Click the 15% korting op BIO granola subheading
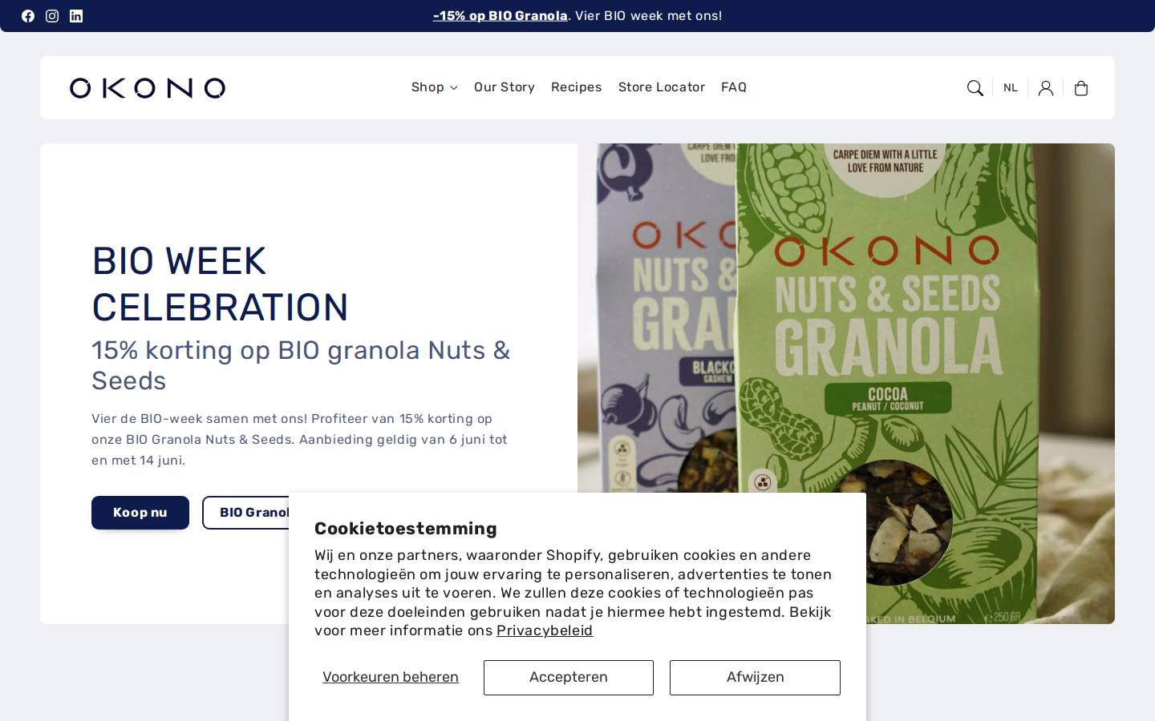This screenshot has width=1155, height=721. pos(301,365)
